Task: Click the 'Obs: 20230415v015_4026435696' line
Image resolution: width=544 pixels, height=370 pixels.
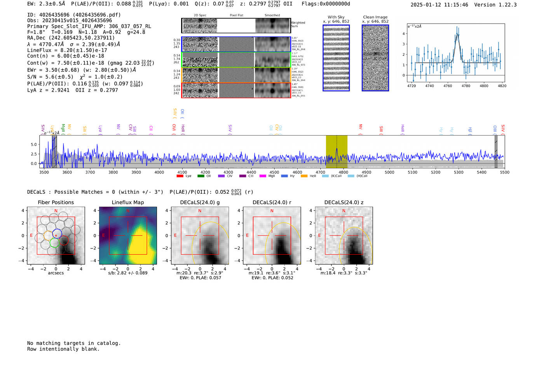Action: tap(70, 21)
